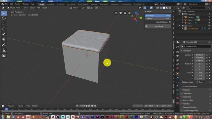Expand the Instancing panel
This screenshot has height=119, width=212.
[187, 97]
